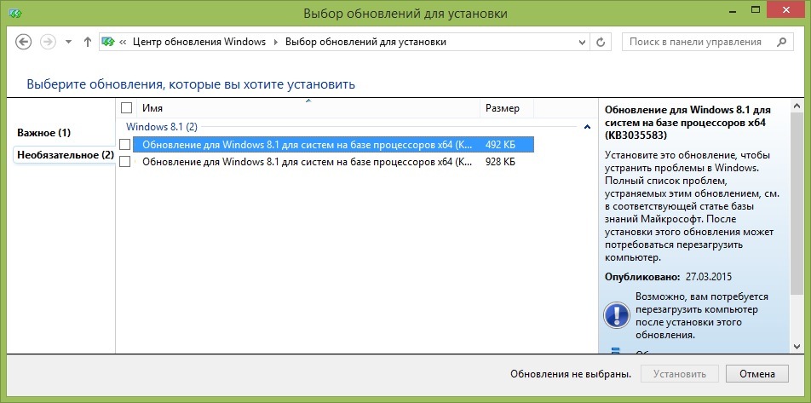This screenshot has width=811, height=403.
Task: Check the 928 КБ update checkbox
Action: click(x=124, y=162)
